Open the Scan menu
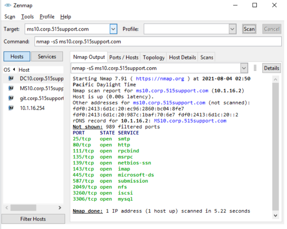287x229 pixels. (10, 16)
